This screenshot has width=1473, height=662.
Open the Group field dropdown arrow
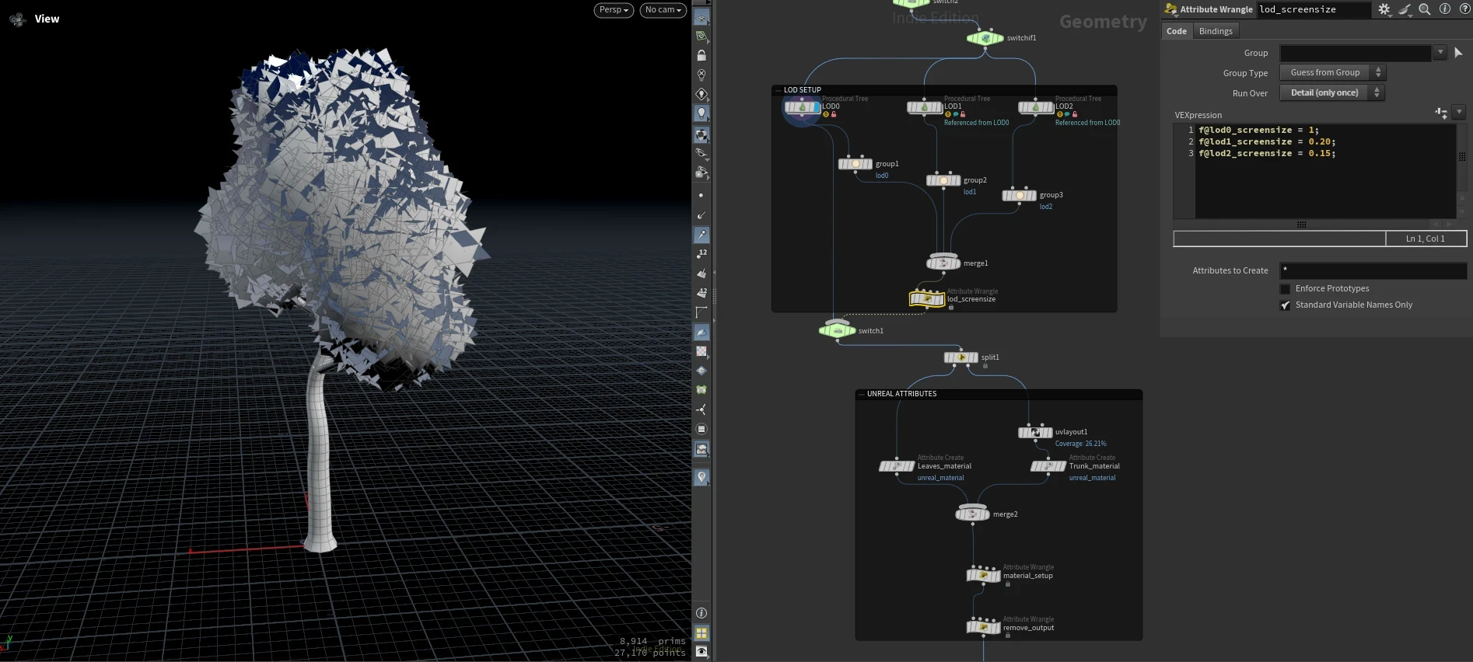point(1440,53)
